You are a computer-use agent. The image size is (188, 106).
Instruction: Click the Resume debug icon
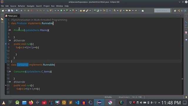click(x=25, y=11)
